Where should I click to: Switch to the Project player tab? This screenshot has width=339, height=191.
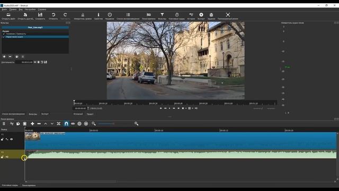tap(90, 114)
